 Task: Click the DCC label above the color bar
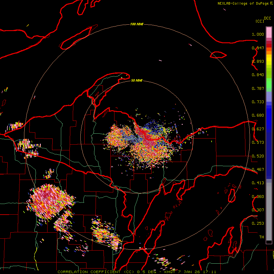click(x=268, y=18)
